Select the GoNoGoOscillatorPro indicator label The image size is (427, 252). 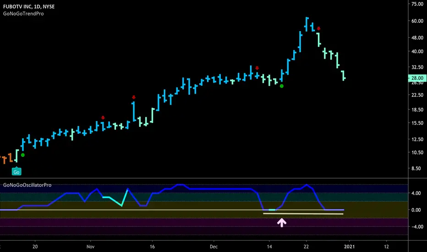click(27, 185)
